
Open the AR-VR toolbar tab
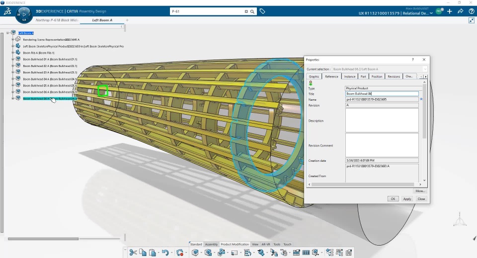(265, 244)
